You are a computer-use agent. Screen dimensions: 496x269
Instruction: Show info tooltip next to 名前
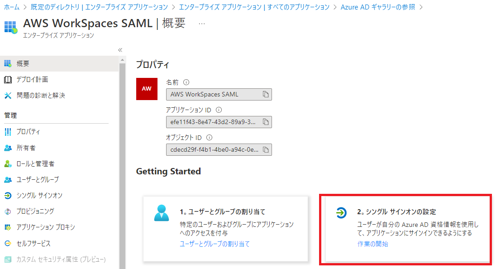tap(186, 82)
